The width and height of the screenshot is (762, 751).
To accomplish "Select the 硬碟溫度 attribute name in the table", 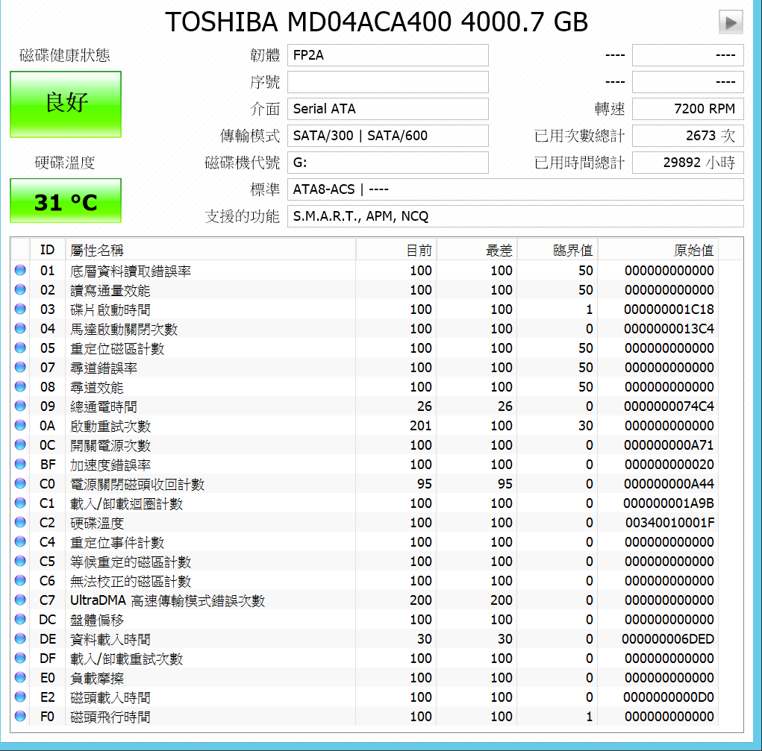I will coord(97,524).
